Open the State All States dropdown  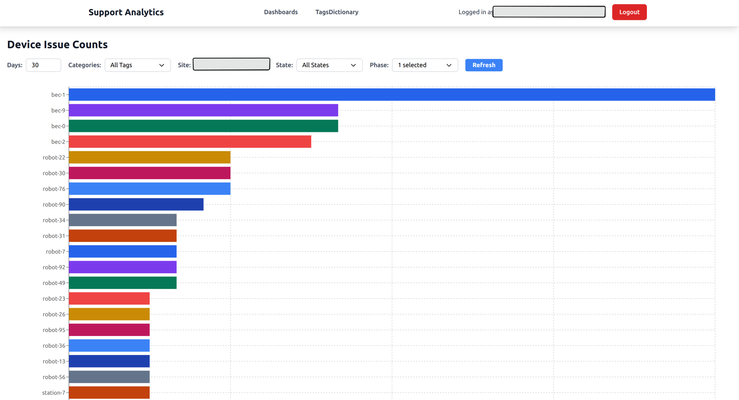pos(329,65)
